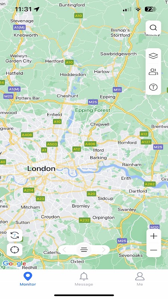
Task: Switch to the Me tab
Action: (x=140, y=279)
